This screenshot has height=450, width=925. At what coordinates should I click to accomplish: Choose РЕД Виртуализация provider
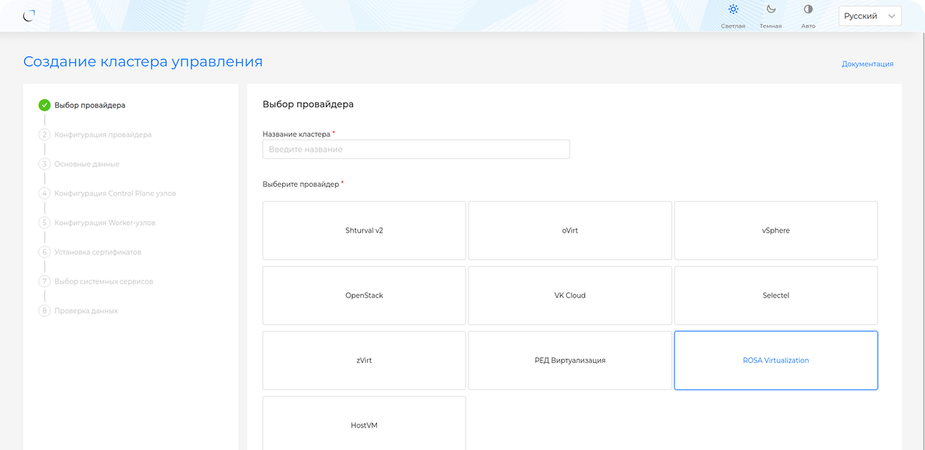[570, 361]
